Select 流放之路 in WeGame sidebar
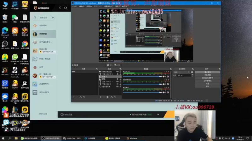252x141 pixels. (x=44, y=50)
